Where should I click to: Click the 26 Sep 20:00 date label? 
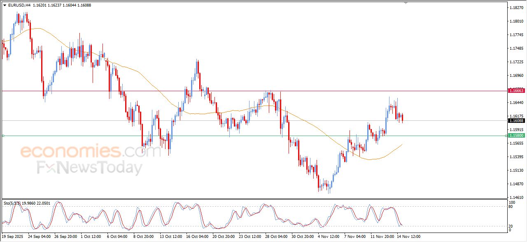(x=66, y=237)
